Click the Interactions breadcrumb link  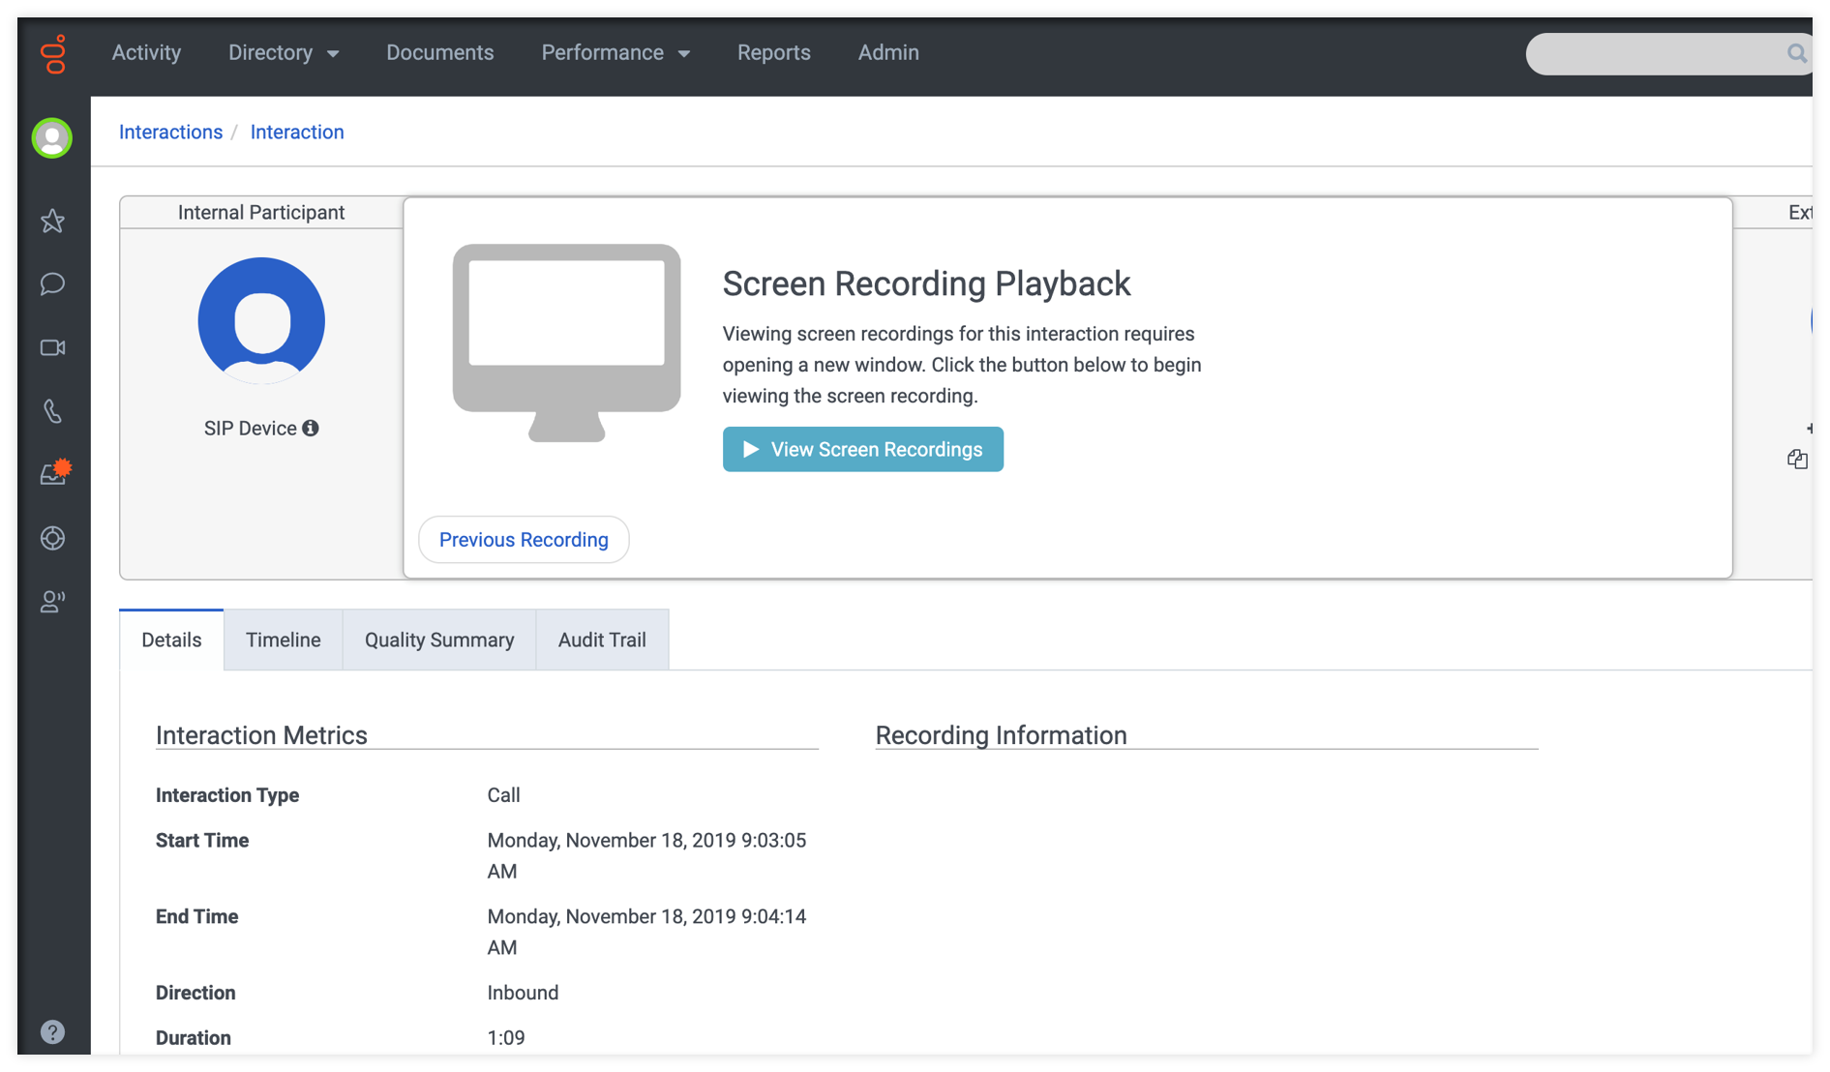click(170, 132)
